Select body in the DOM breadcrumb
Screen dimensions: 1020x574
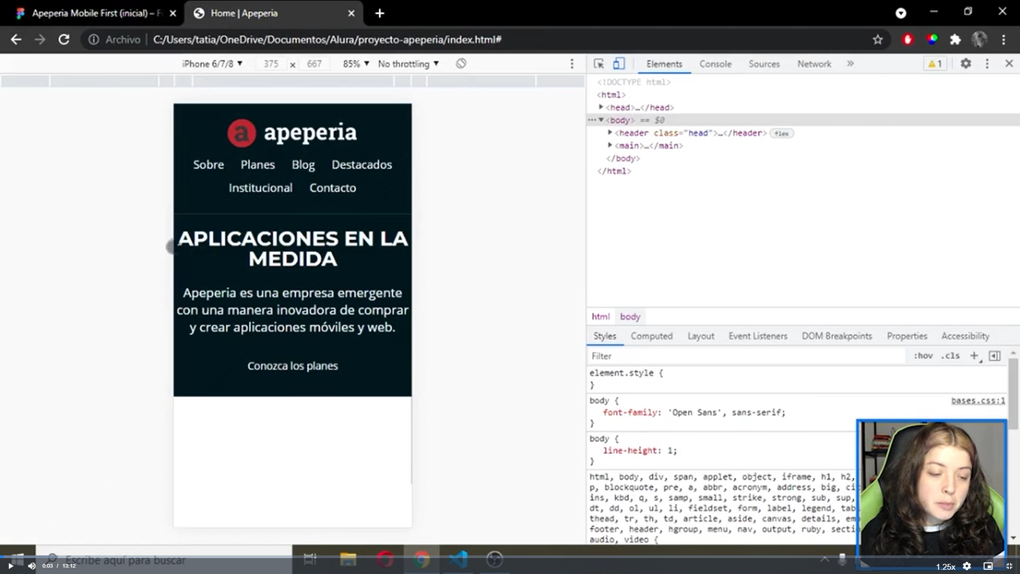(x=630, y=316)
